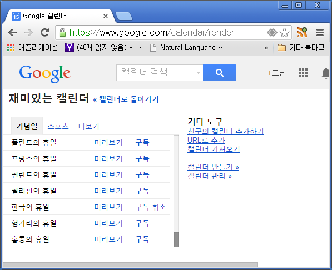Open a new browser tab
332x270 pixels.
click(124, 16)
